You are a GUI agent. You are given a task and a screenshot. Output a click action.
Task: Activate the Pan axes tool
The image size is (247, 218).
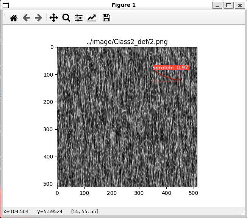(x=54, y=18)
